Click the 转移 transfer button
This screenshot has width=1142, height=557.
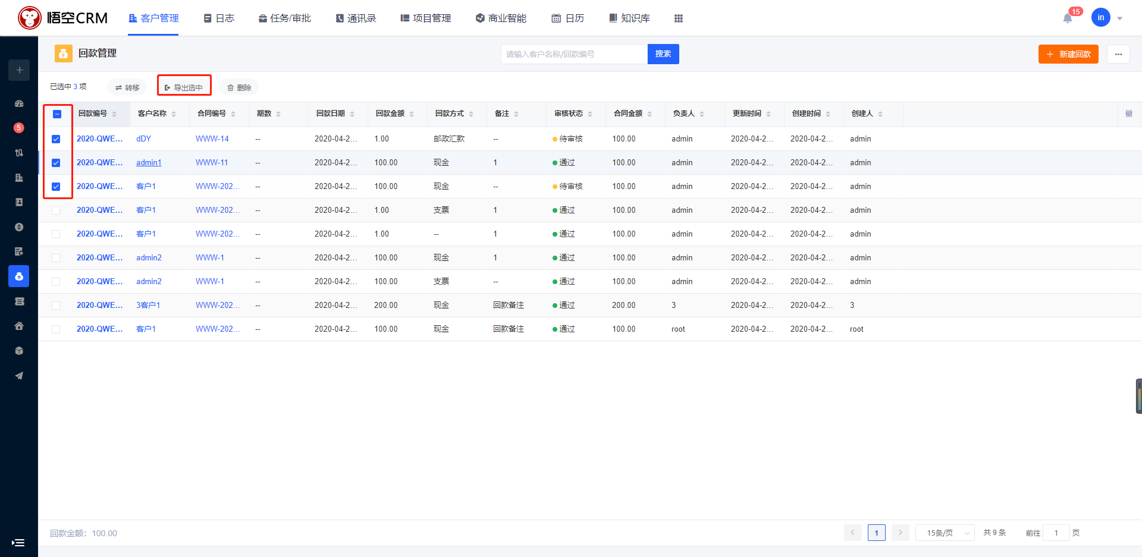[127, 87]
